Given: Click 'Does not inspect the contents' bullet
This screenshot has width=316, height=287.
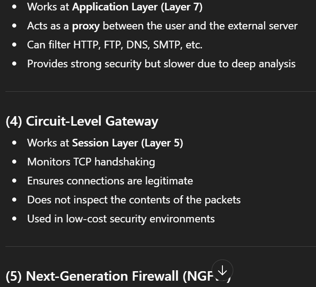Looking at the screenshot, I should [x=134, y=200].
